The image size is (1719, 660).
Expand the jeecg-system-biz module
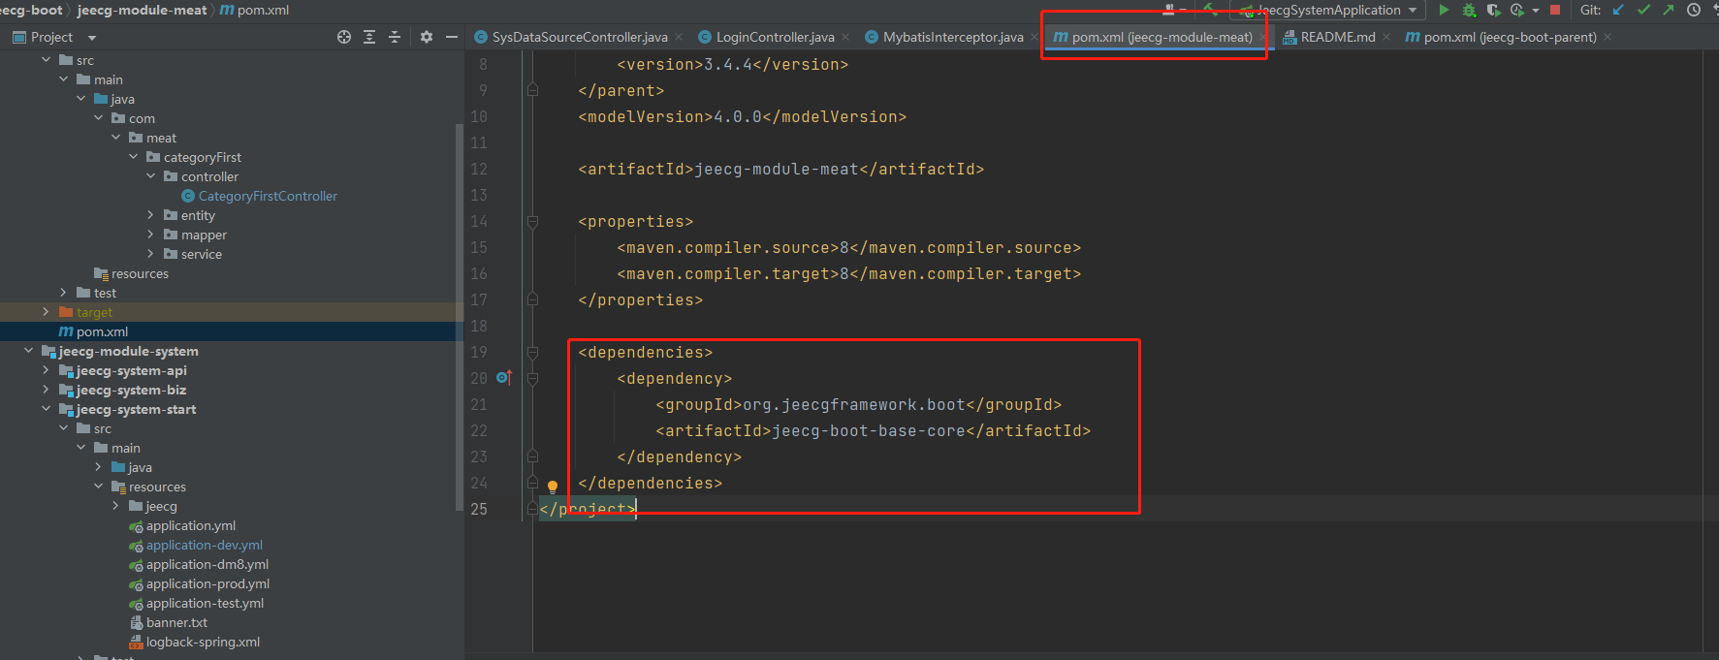46,390
